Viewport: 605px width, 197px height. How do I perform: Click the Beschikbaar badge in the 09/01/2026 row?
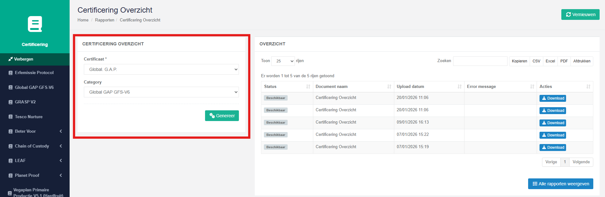[276, 123]
